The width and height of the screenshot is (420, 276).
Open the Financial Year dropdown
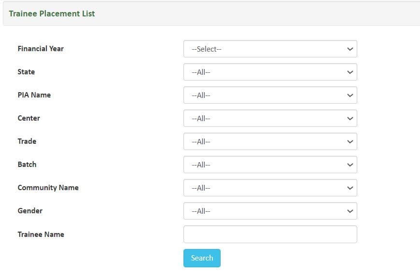tap(270, 49)
